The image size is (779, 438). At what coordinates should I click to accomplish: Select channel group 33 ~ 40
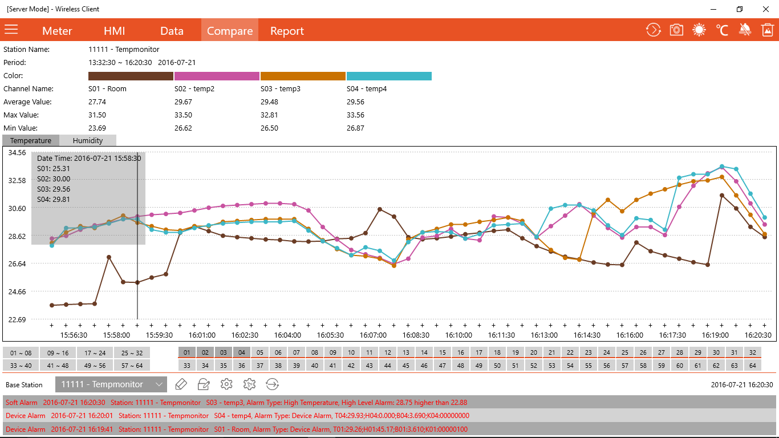click(21, 365)
